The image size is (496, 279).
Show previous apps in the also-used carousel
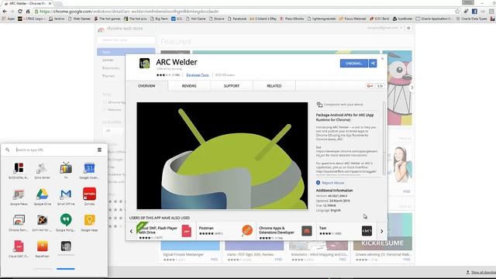131,231
